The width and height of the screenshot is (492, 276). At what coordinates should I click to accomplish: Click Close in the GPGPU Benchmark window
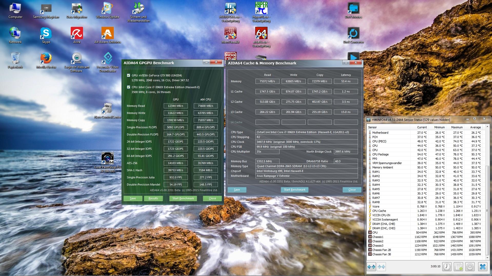pos(212,198)
